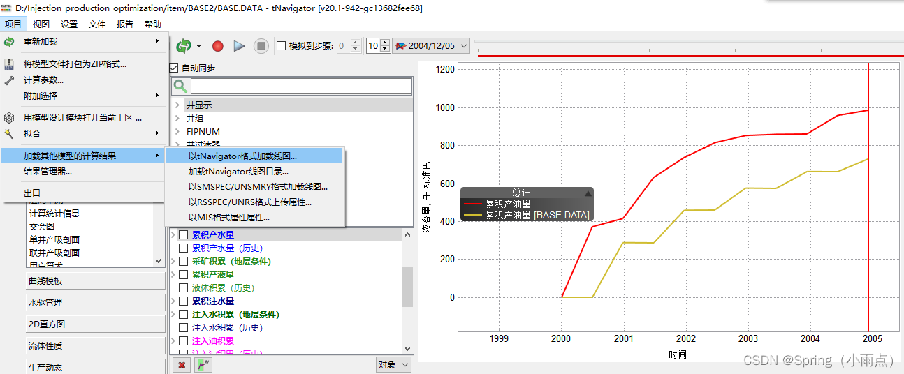Expand the 累积注水量 parameter row

coord(174,301)
